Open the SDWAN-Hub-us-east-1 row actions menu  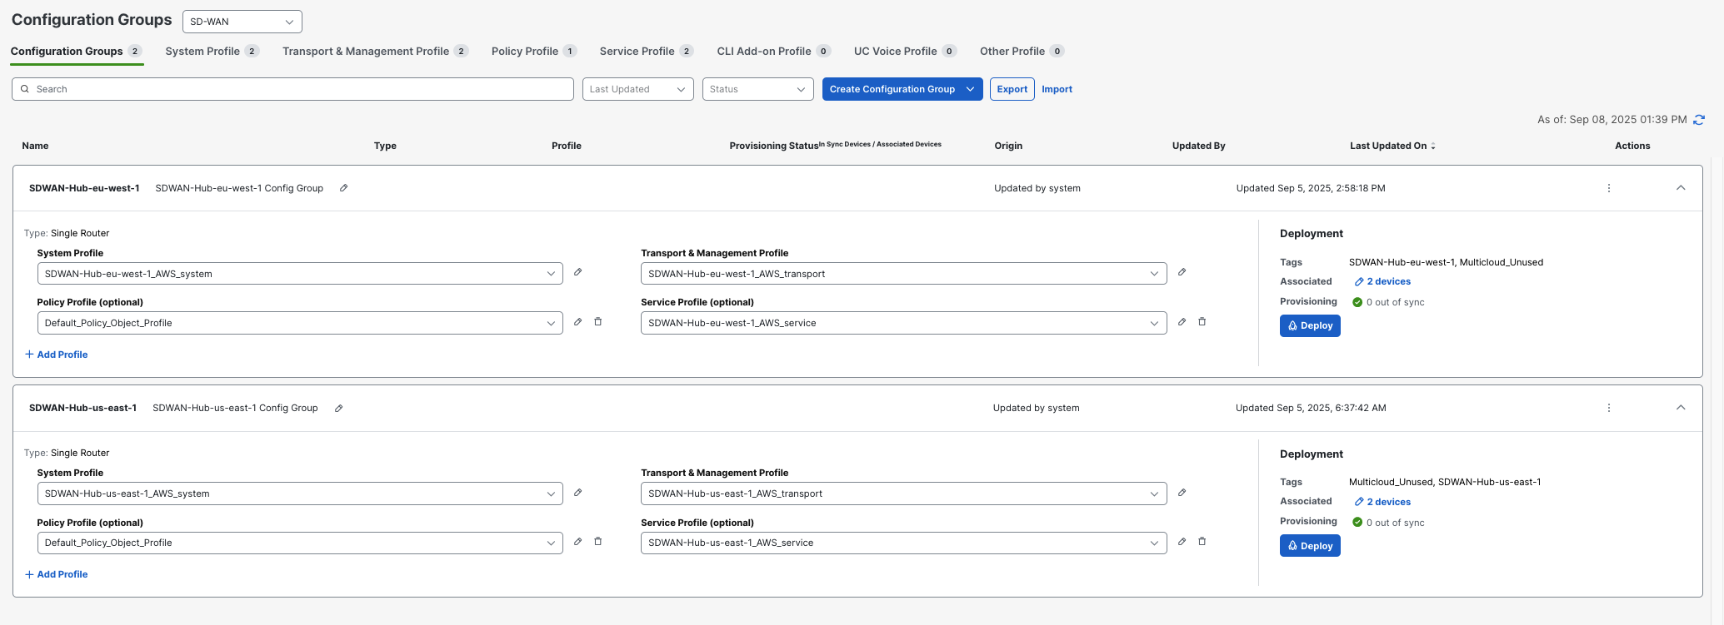point(1608,409)
